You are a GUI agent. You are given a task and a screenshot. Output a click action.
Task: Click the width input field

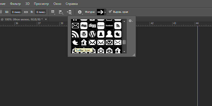[x=16, y=12]
